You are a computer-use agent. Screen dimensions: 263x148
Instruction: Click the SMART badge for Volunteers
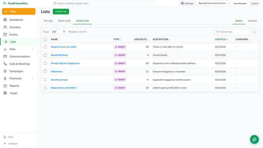(x=120, y=71)
